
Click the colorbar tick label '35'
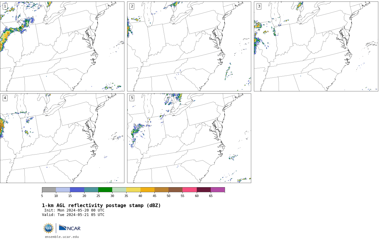[126, 196]
